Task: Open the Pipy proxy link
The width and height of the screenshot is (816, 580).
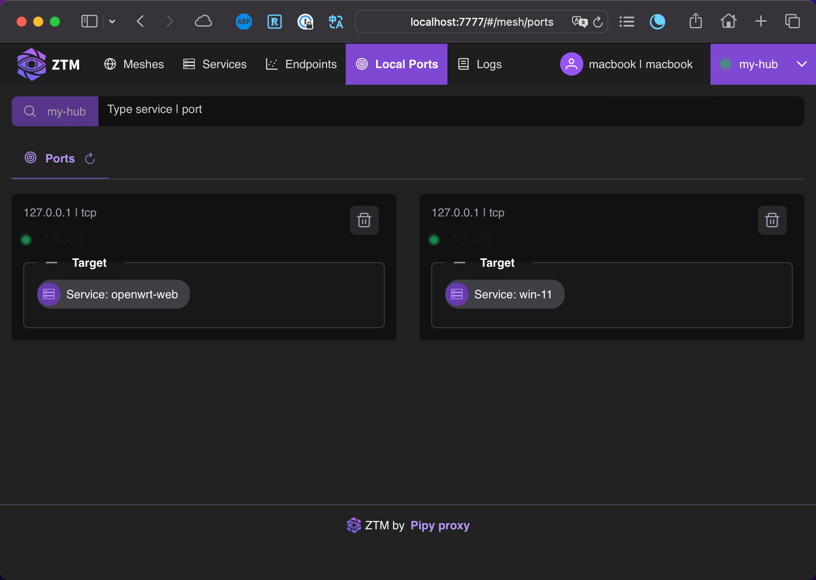Action: (x=440, y=526)
